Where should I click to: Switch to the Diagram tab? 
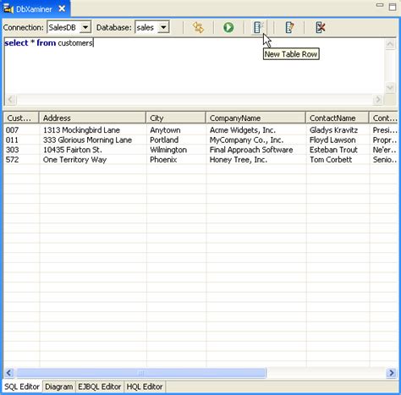click(x=59, y=387)
